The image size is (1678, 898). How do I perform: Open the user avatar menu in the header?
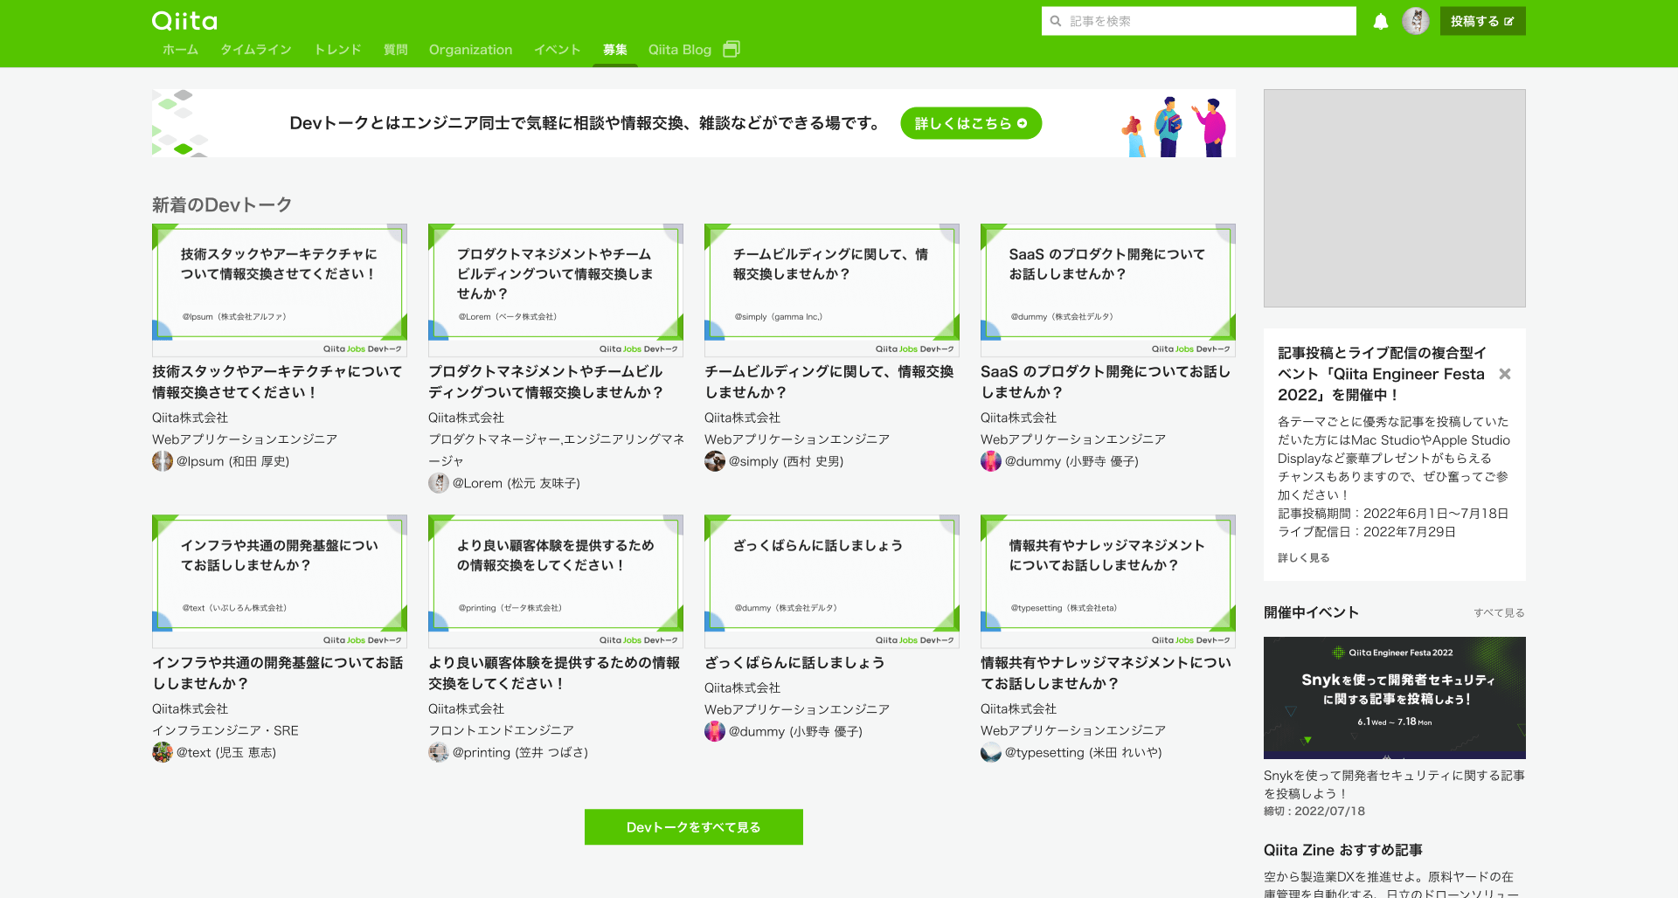coord(1416,21)
